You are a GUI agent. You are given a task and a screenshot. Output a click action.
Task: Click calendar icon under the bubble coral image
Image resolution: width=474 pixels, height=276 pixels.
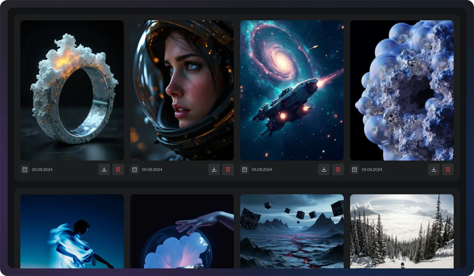click(x=355, y=169)
